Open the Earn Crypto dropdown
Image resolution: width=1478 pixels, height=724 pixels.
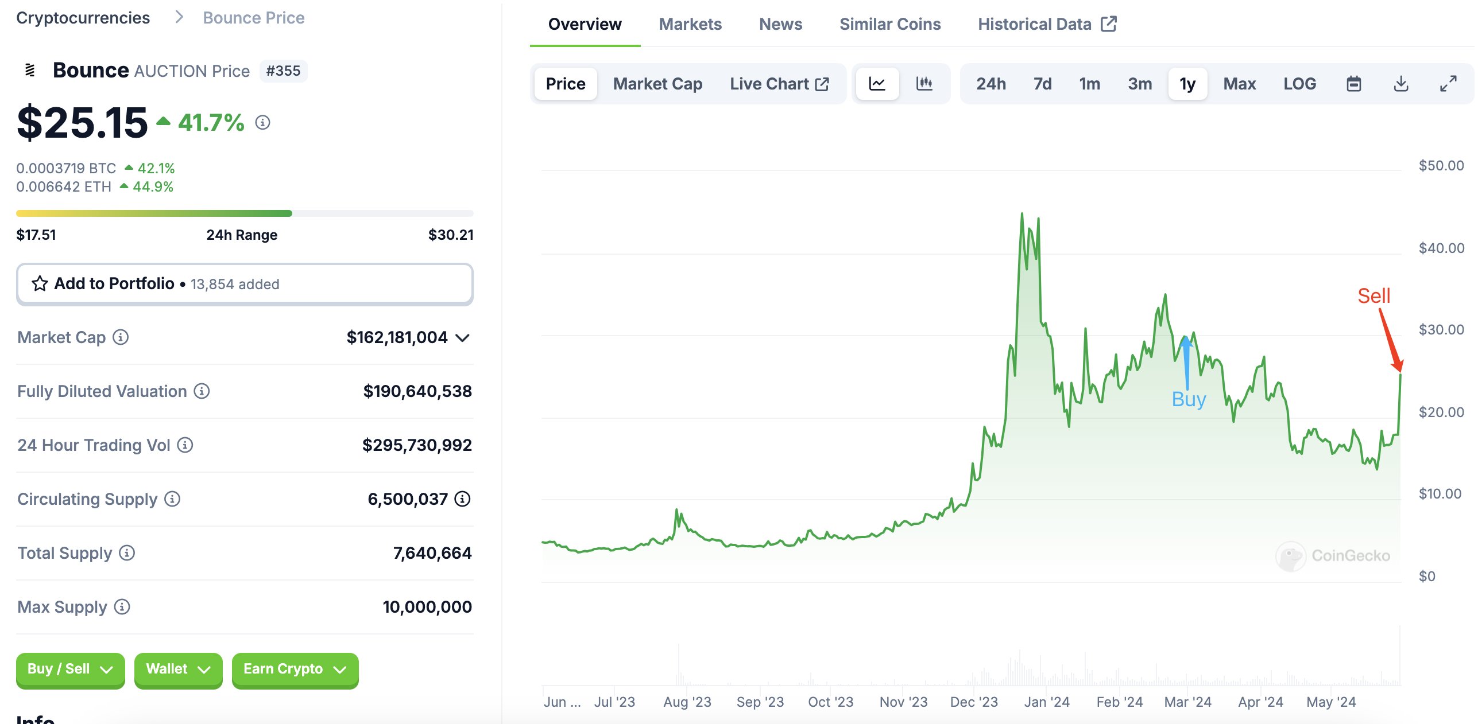295,669
